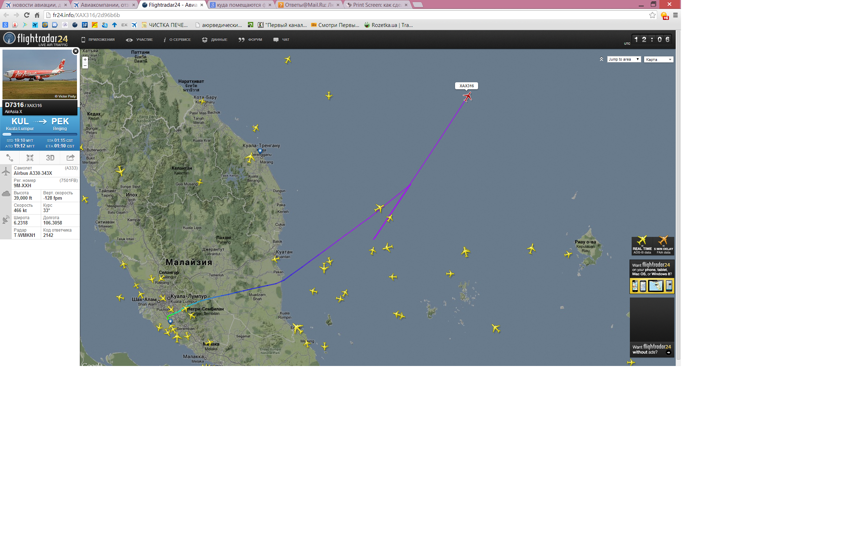
Task: Zoom in the map with plus button
Action: click(85, 60)
